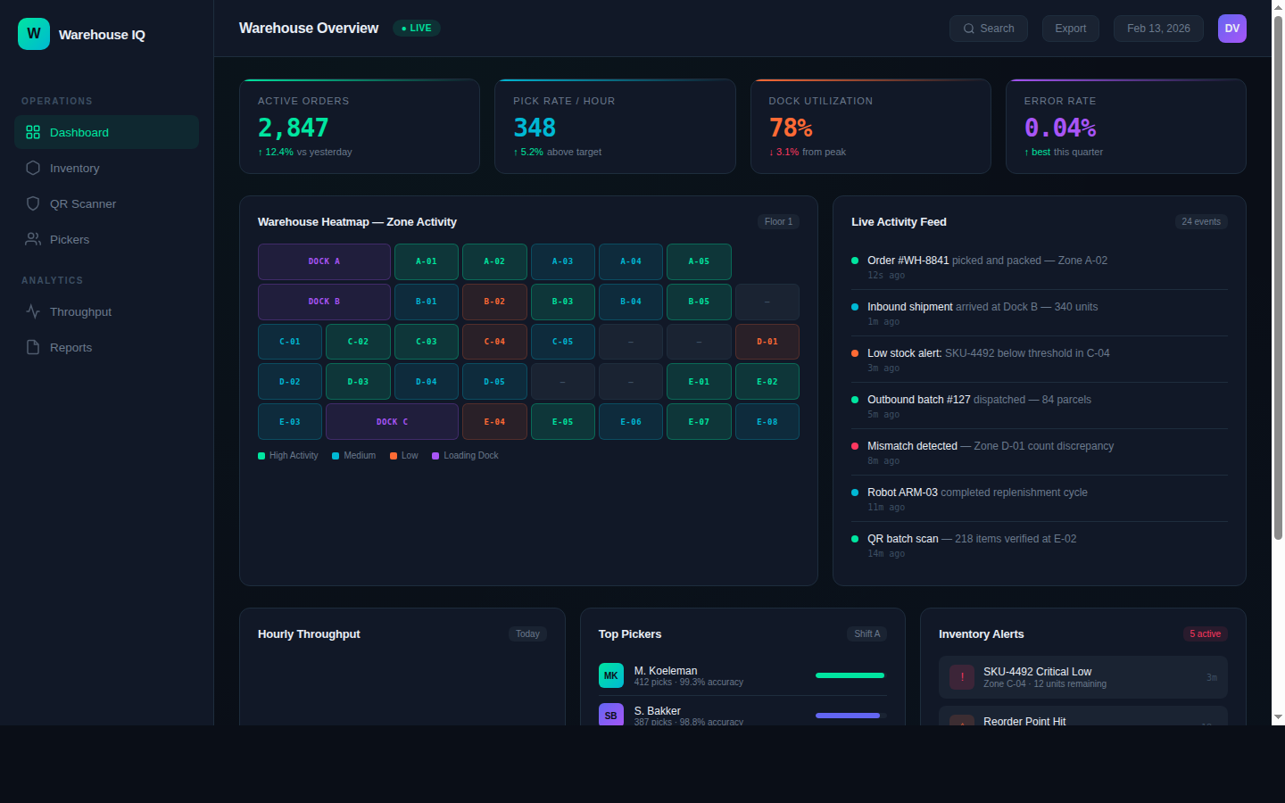Go to the Inventory section
The height and width of the screenshot is (803, 1285).
click(106, 168)
